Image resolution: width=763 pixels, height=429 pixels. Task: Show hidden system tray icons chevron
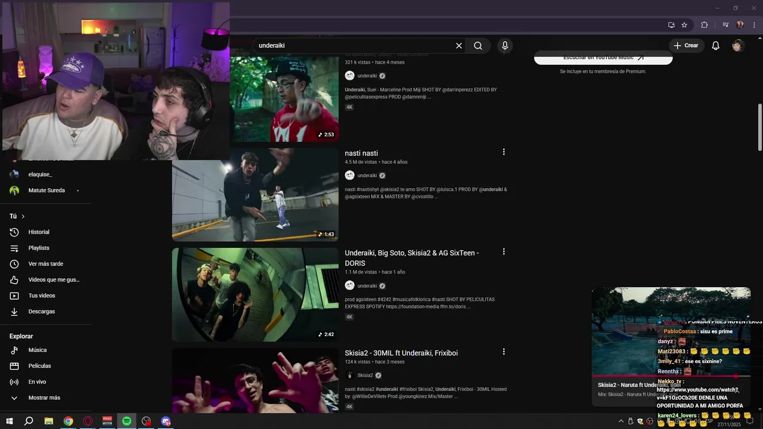click(x=621, y=421)
